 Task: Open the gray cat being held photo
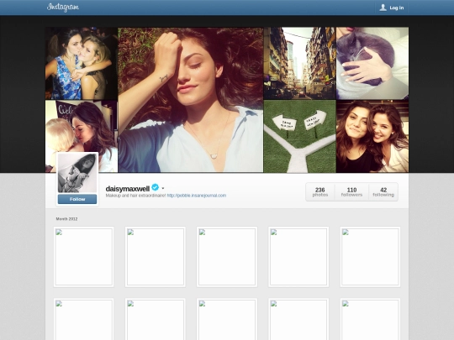click(x=372, y=63)
